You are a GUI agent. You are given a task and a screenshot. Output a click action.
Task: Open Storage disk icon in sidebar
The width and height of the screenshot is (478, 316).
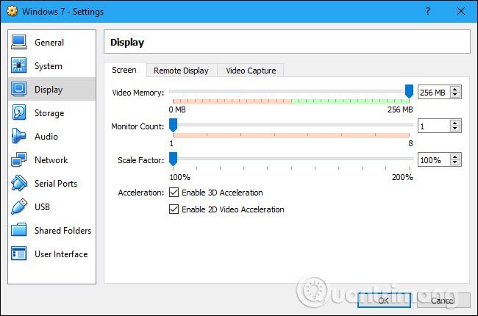click(x=19, y=113)
